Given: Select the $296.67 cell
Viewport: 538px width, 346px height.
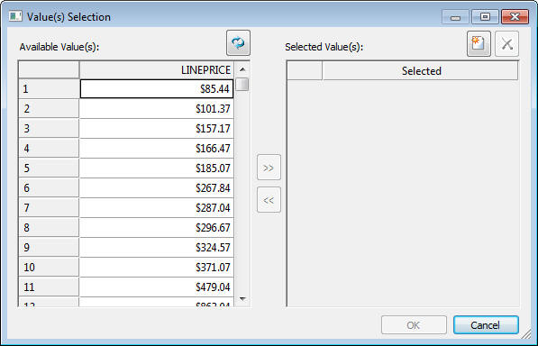Looking at the screenshot, I should 157,228.
